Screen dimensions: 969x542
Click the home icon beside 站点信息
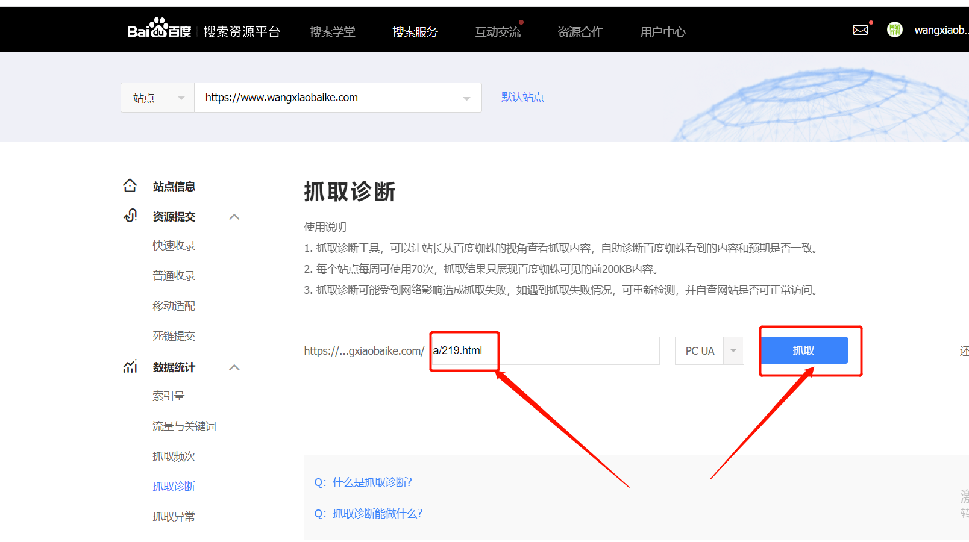coord(130,186)
